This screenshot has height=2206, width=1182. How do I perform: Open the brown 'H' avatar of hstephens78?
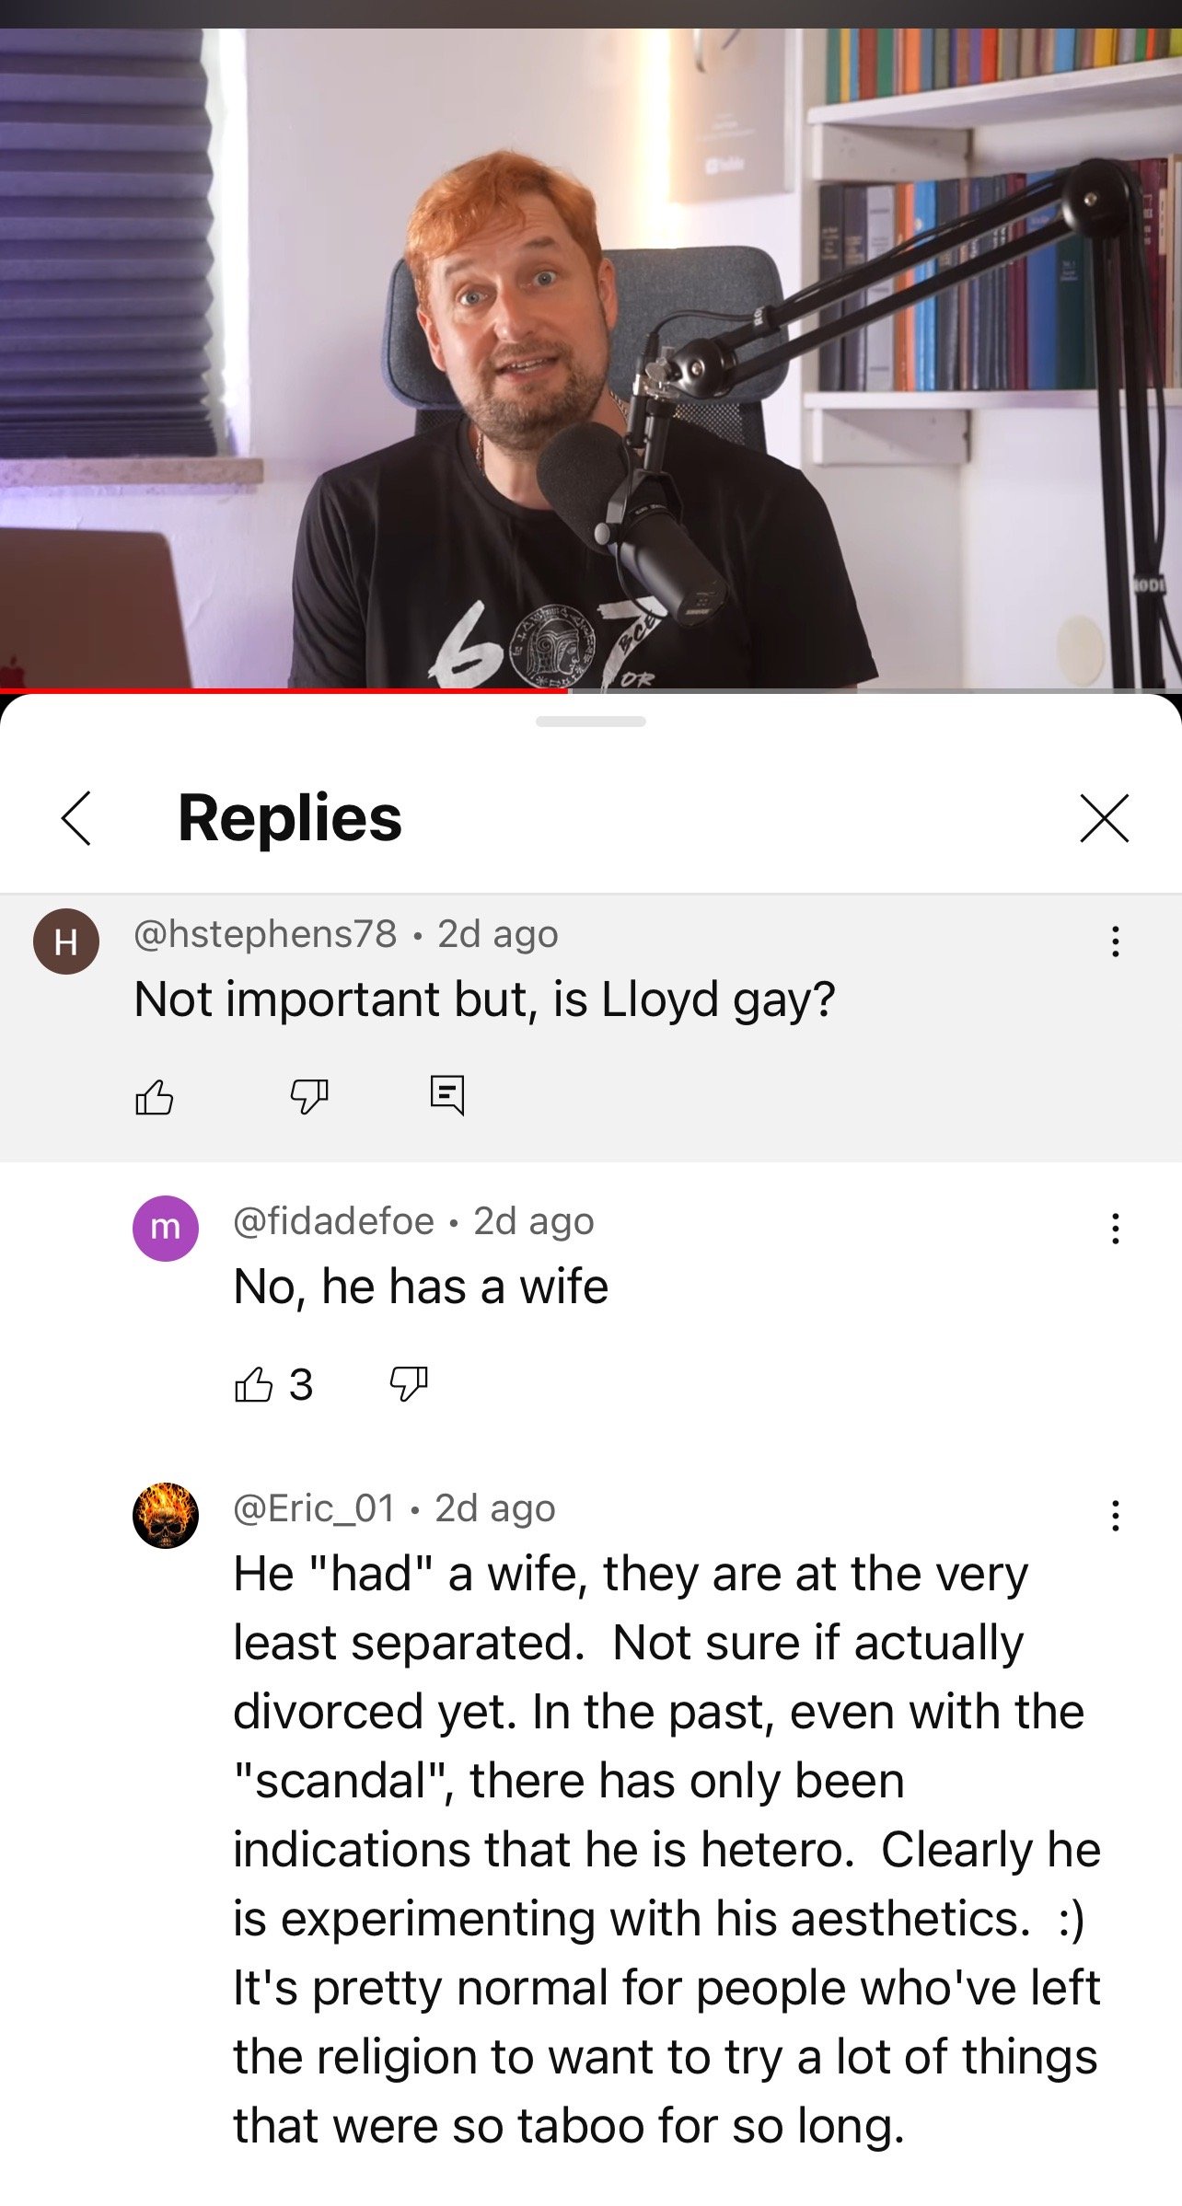[66, 941]
